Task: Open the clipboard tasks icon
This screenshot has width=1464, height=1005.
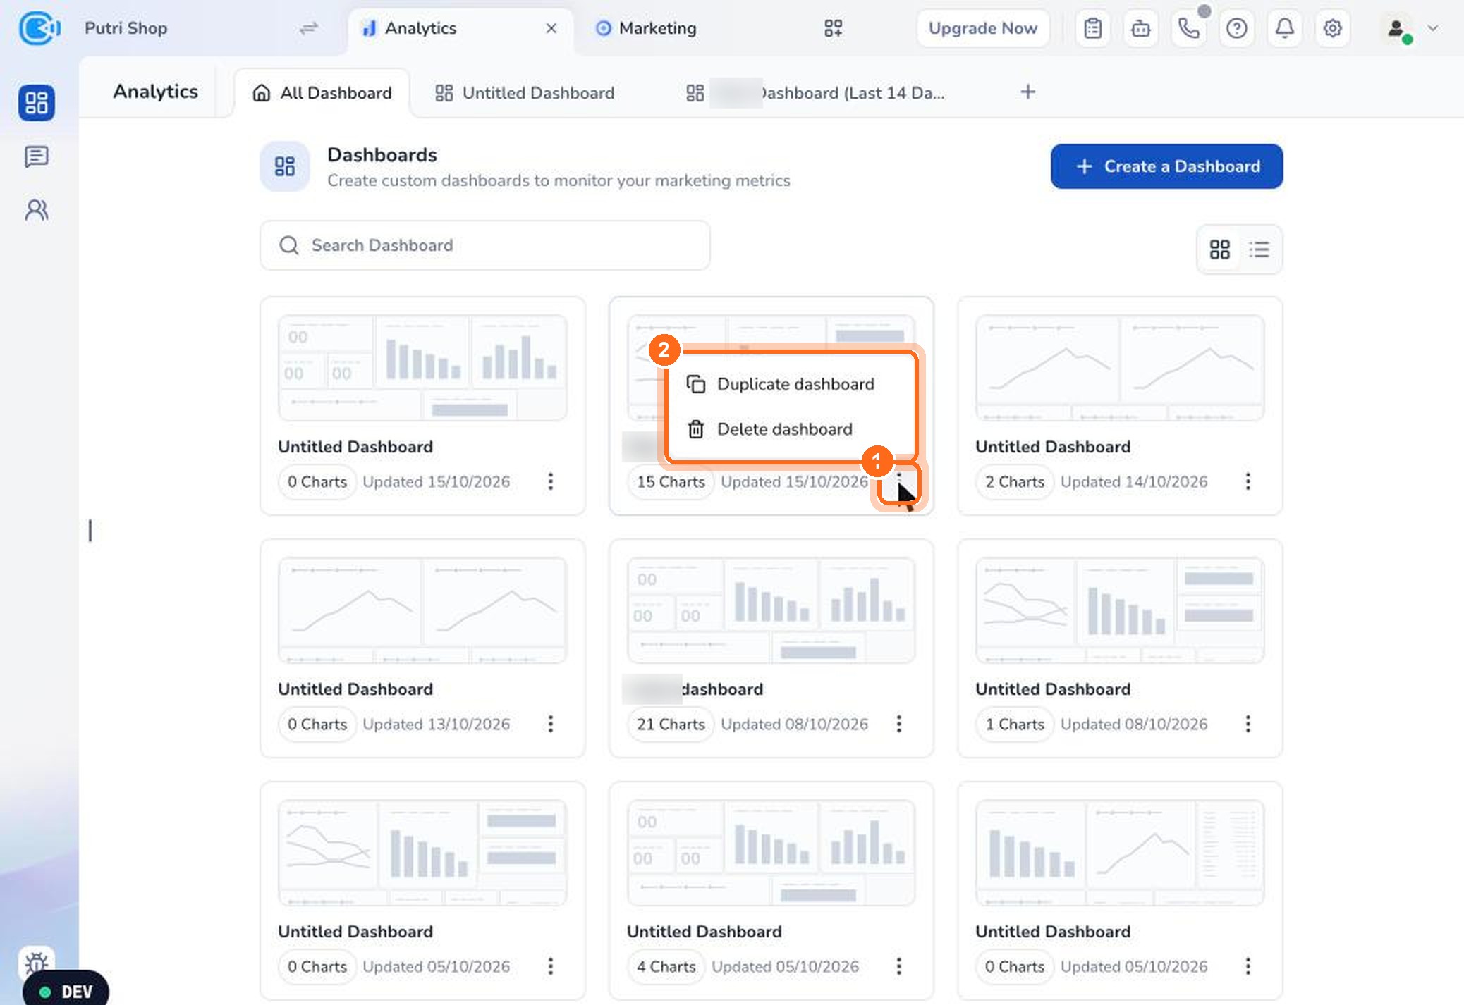Action: click(x=1093, y=28)
